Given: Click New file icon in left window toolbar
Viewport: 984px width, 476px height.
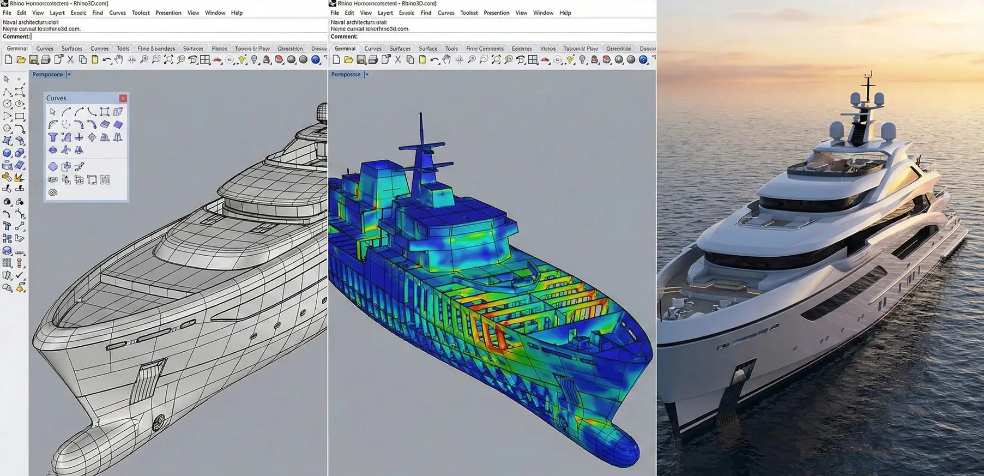Looking at the screenshot, I should [x=9, y=60].
